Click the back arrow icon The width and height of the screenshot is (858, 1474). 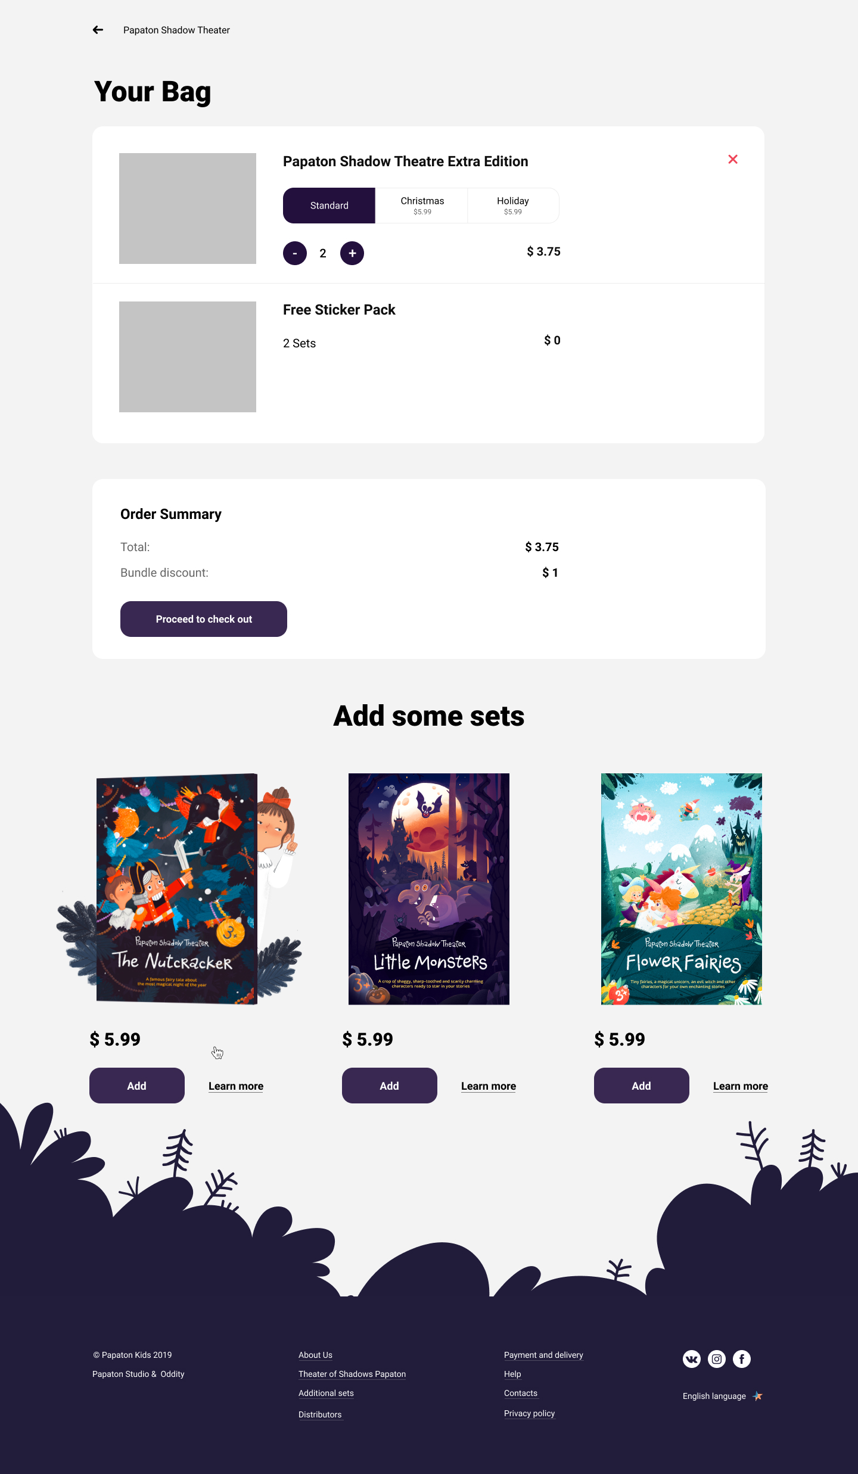tap(98, 30)
